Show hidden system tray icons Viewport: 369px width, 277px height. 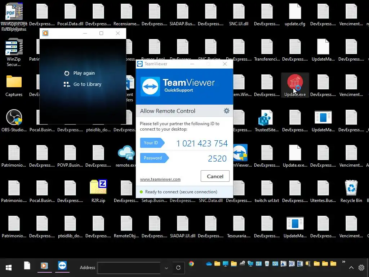point(351,268)
